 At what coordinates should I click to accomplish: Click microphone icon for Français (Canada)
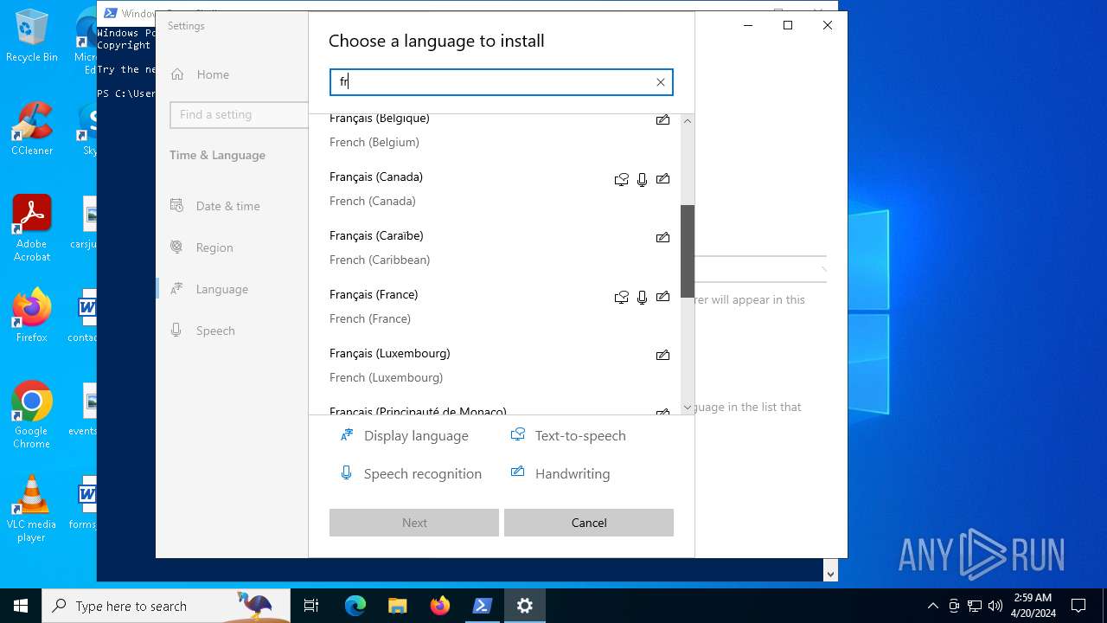pyautogui.click(x=642, y=179)
